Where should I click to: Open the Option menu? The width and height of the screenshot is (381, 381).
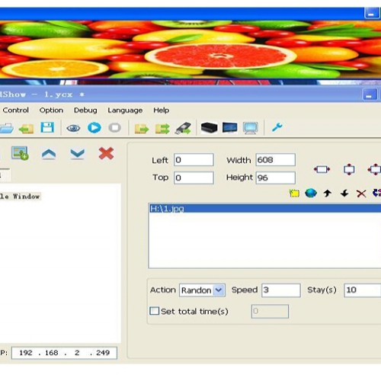pyautogui.click(x=51, y=110)
